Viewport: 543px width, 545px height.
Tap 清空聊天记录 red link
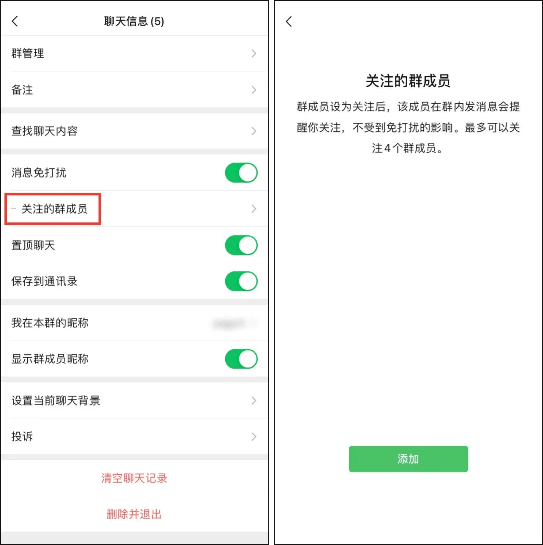tap(134, 478)
